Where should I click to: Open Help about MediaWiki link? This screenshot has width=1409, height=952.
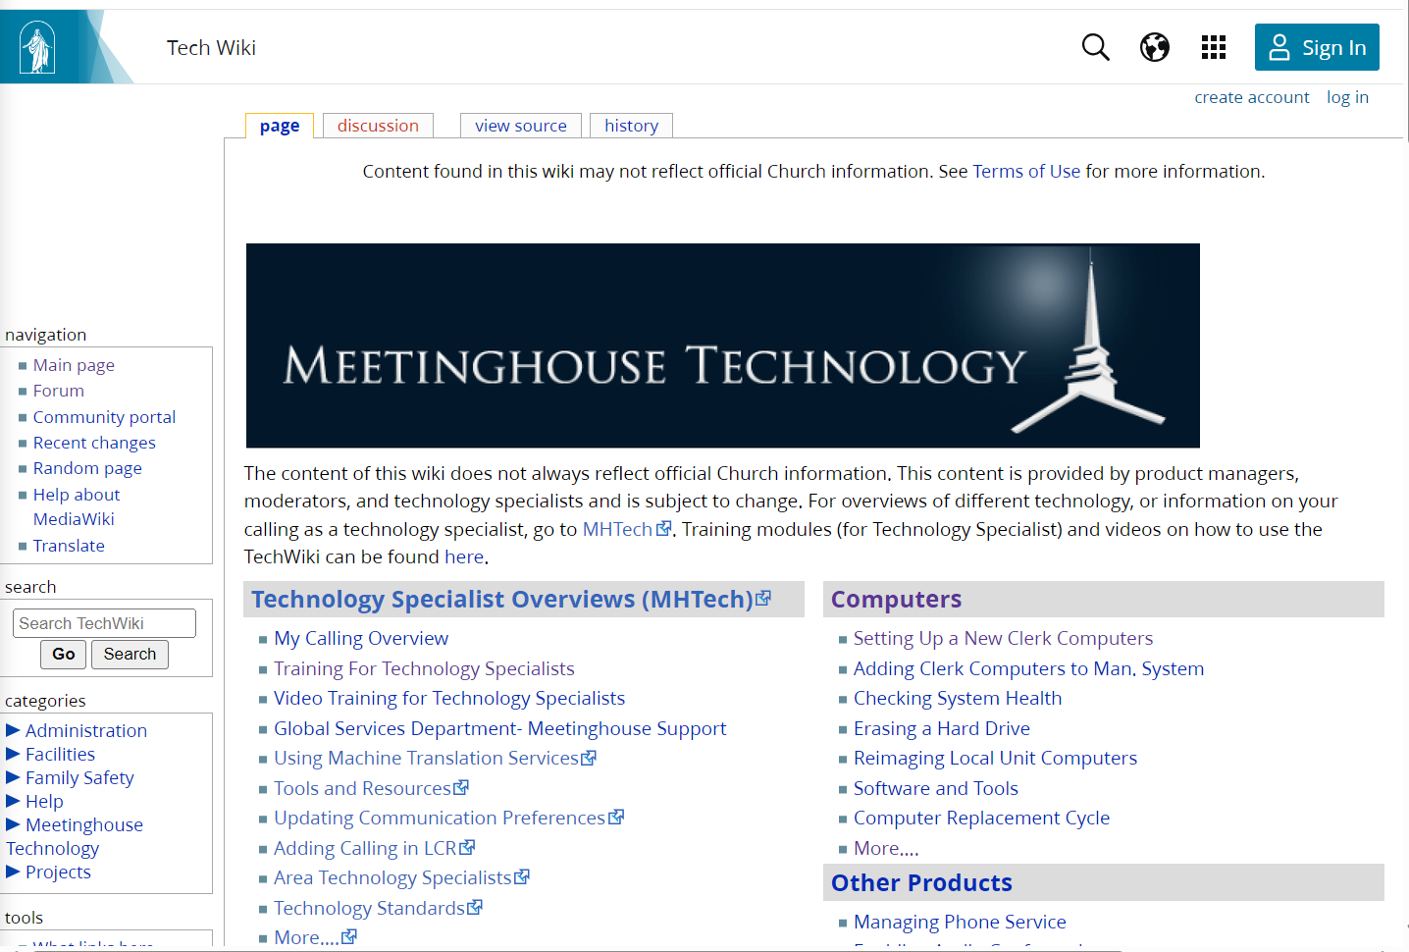pos(77,506)
